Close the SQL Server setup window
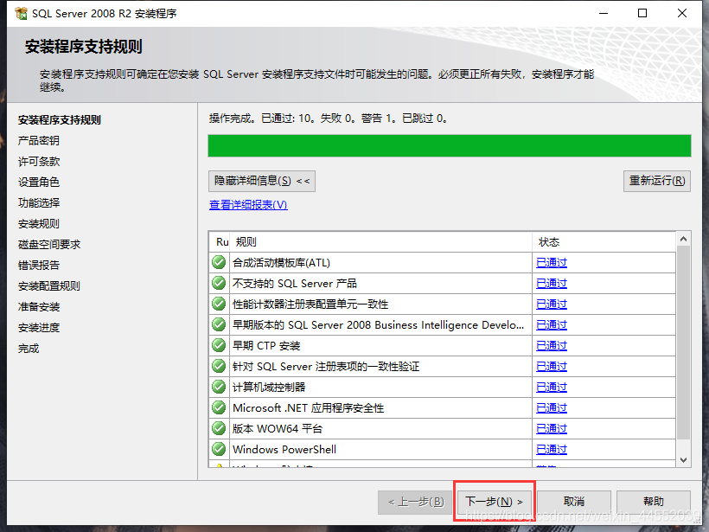This screenshot has height=532, width=709. click(x=682, y=13)
